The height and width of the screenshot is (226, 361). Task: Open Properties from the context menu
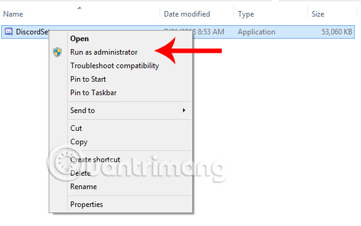coord(87,205)
